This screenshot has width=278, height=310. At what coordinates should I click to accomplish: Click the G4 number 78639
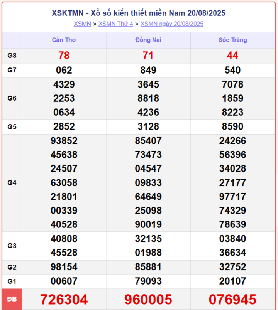coord(233,224)
